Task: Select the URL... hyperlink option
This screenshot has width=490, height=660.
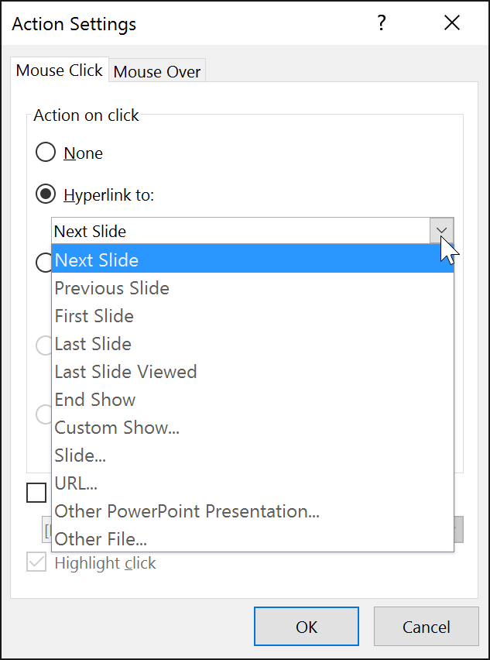Action: click(x=75, y=483)
